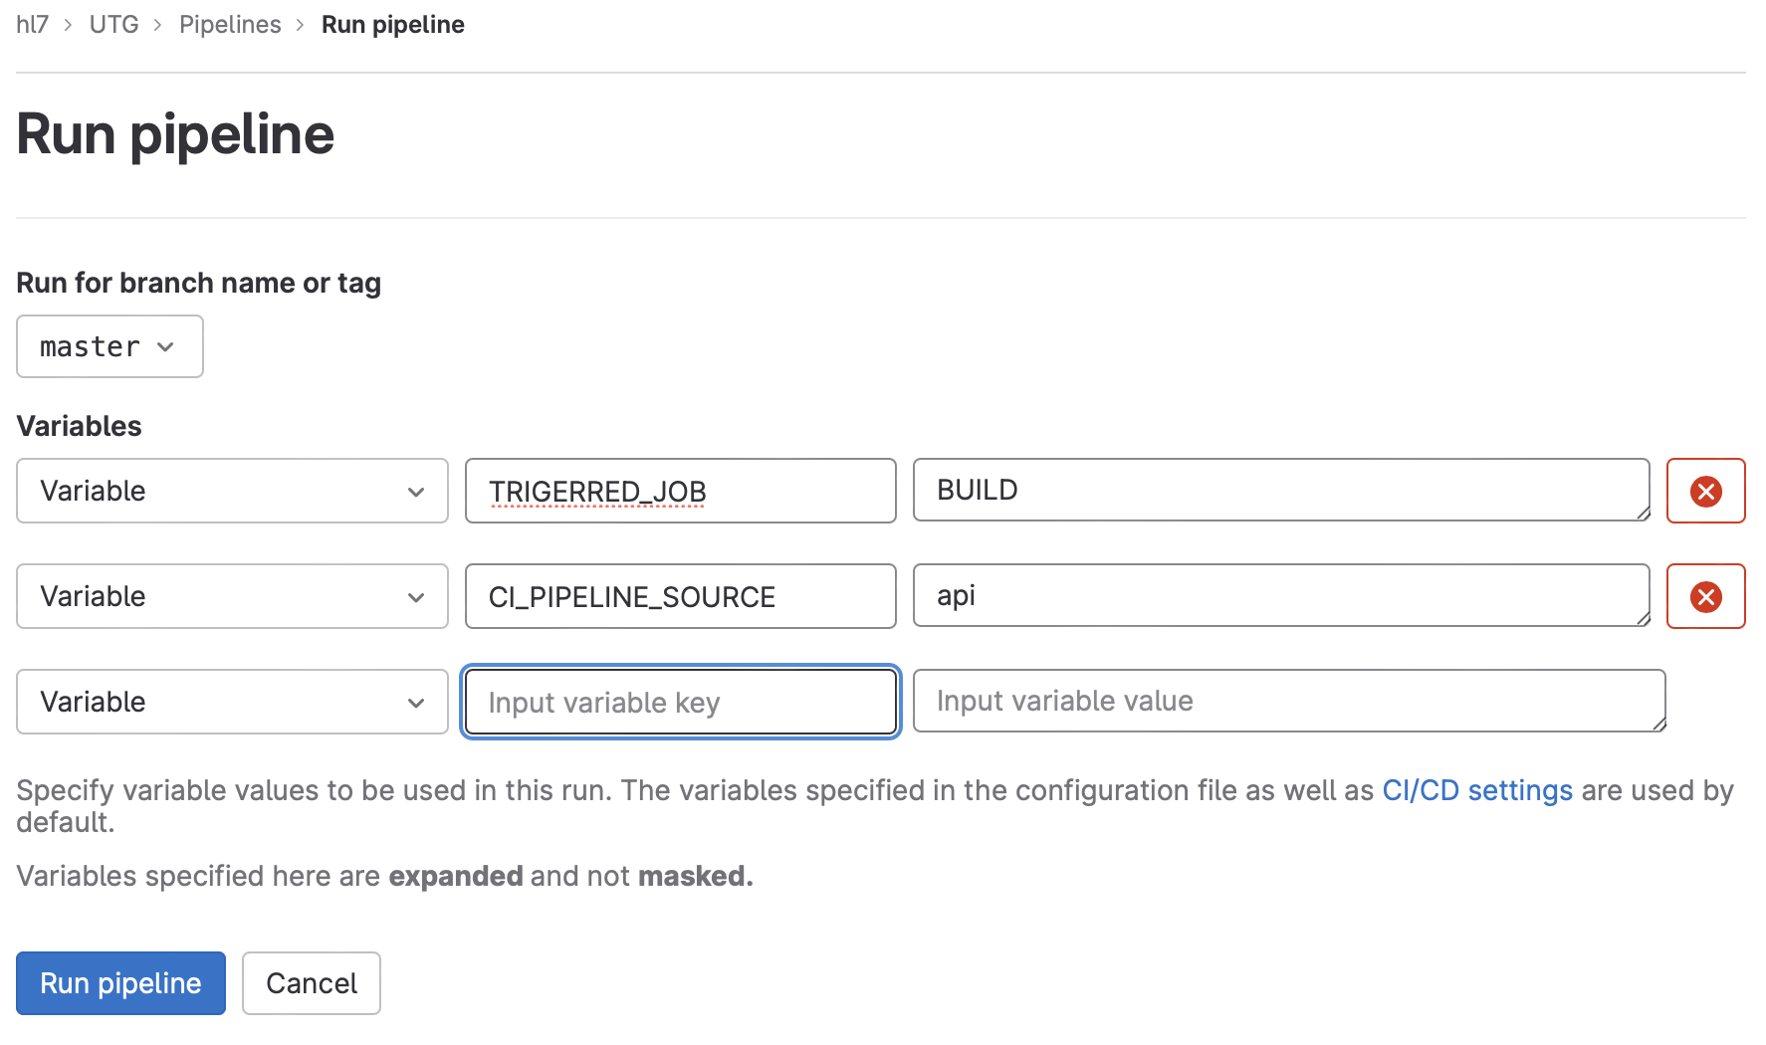The width and height of the screenshot is (1766, 1045).
Task: Focus the empty Input variable key field
Action: tap(680, 702)
